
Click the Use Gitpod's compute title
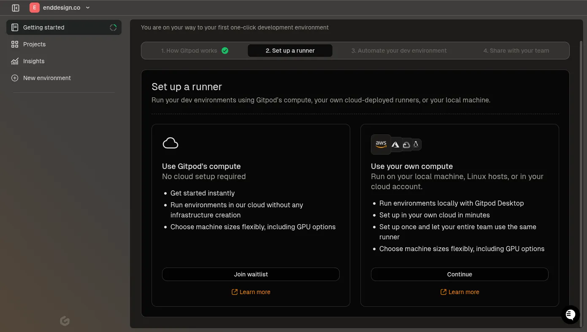[201, 166]
